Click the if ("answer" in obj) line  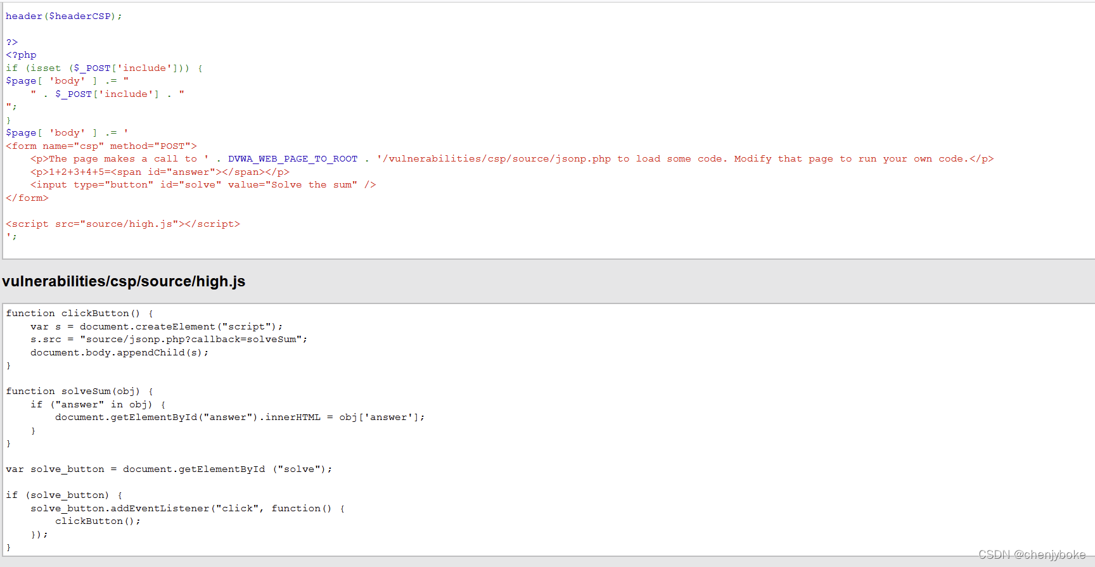[98, 405]
